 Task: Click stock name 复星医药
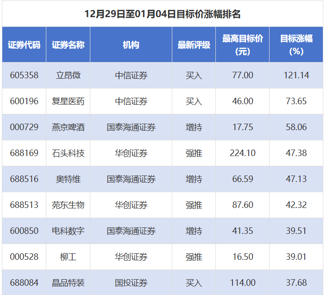(68, 101)
